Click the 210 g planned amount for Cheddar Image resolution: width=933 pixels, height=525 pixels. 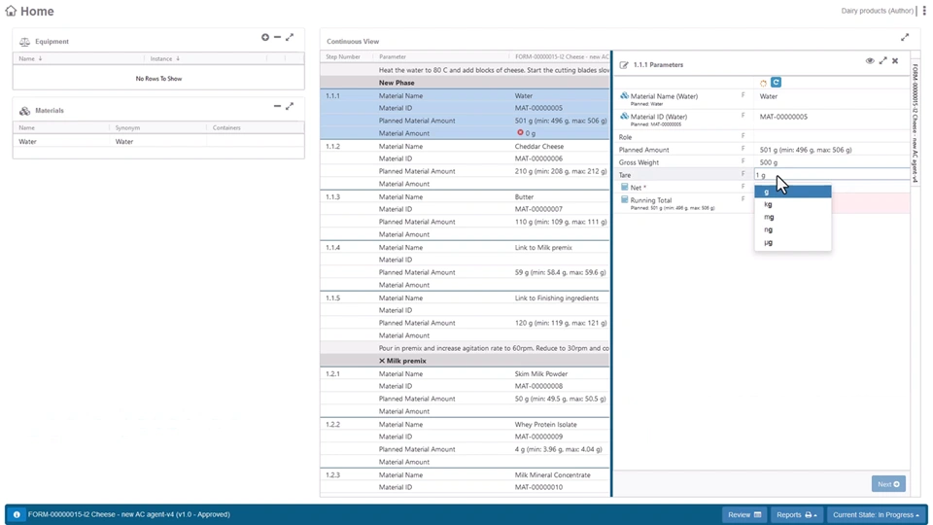click(561, 171)
